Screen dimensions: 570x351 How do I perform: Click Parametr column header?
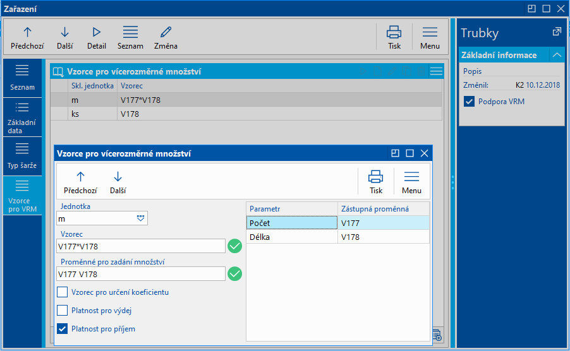point(292,209)
